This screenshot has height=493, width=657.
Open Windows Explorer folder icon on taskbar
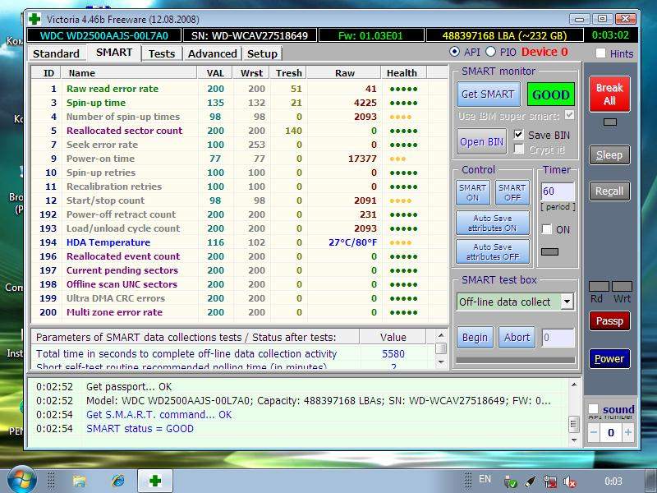[79, 481]
